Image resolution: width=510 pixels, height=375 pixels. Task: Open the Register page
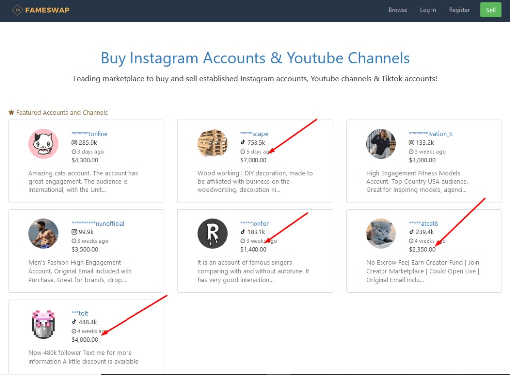point(459,10)
